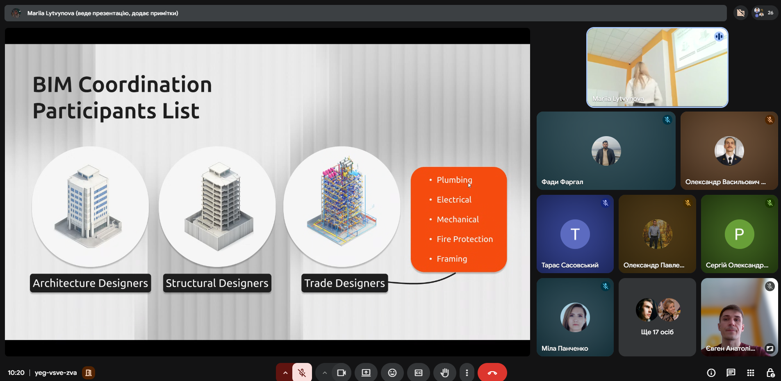Click the 'Architecture Designers' label
Screen dimensions: 781x381
tap(91, 283)
